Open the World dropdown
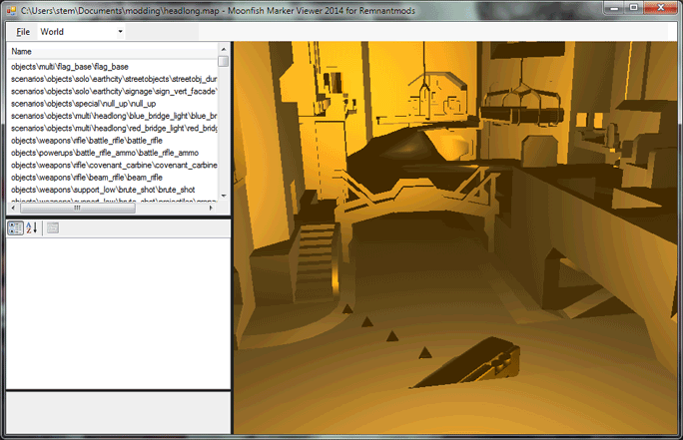683x440 pixels. tap(81, 32)
